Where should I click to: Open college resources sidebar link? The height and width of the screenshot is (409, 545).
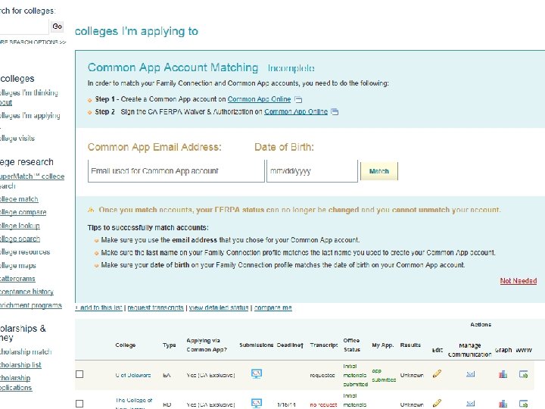(x=25, y=251)
